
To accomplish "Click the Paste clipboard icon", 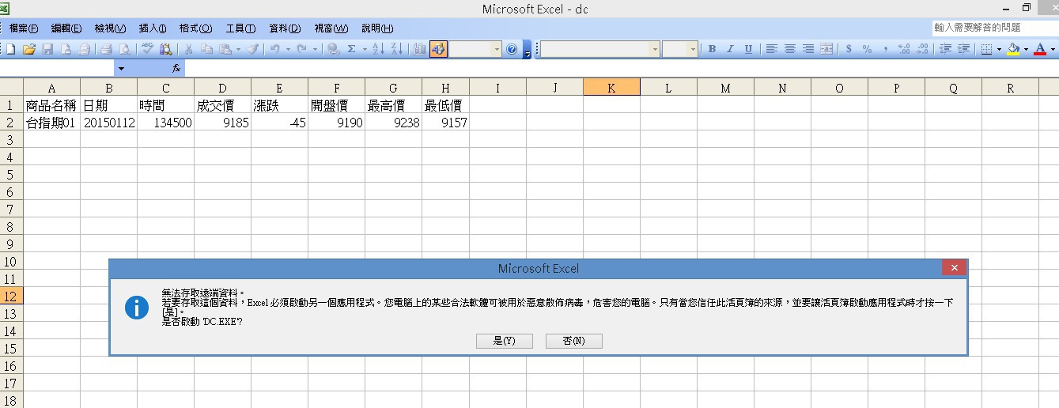I will pos(225,49).
